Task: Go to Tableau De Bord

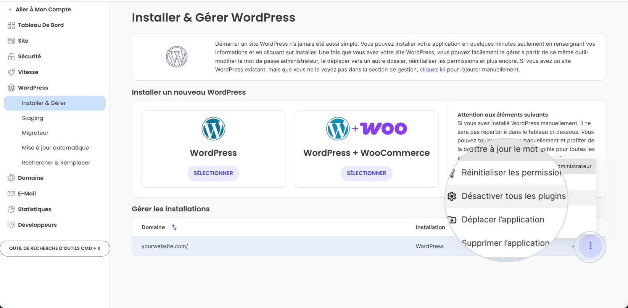Action: [41, 25]
